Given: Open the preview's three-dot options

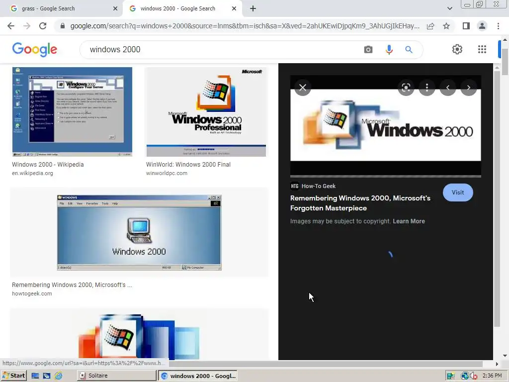Looking at the screenshot, I should coord(427,88).
